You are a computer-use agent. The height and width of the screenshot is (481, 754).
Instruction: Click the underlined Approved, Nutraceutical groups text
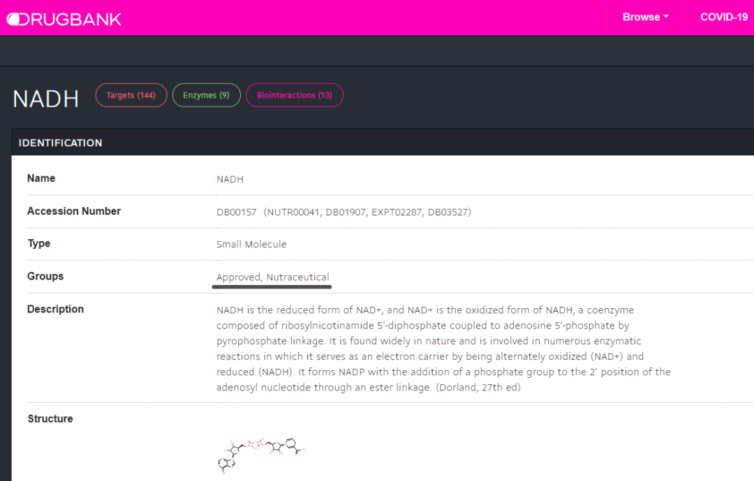click(272, 277)
